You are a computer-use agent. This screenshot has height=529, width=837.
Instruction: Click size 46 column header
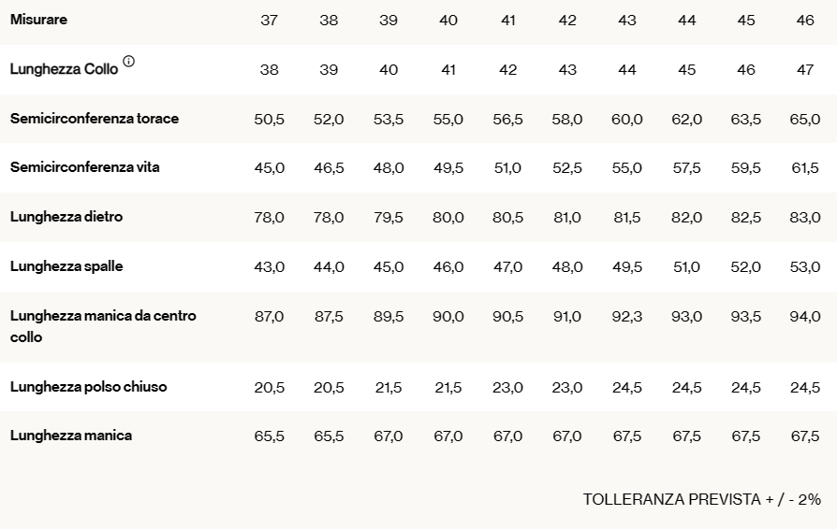[x=805, y=21]
